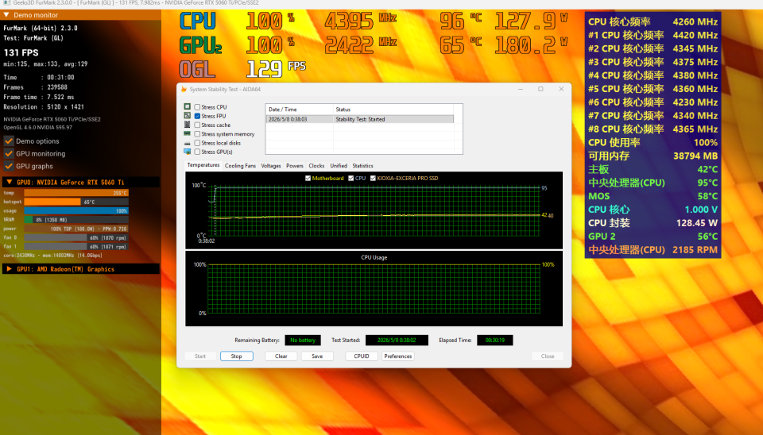Toggle KIOXIA-EXCERIA PRO SSD checkbox
763x435 pixels.
pyautogui.click(x=373, y=179)
